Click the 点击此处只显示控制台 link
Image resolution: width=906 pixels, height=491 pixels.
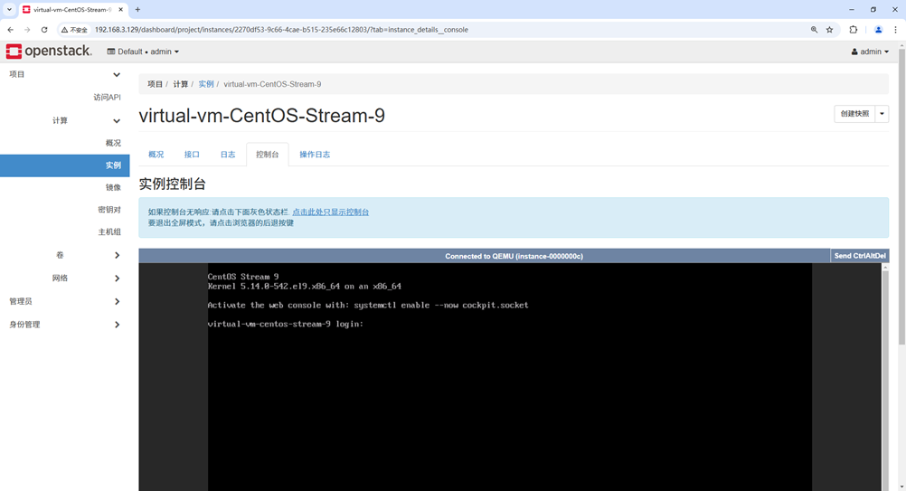[331, 212]
